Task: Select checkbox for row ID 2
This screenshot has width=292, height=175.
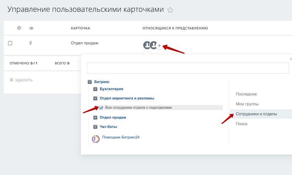Action: (x=10, y=43)
